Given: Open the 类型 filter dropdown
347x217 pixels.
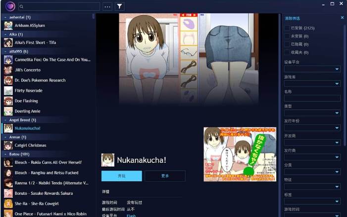Looking at the screenshot, I should 312,113.
